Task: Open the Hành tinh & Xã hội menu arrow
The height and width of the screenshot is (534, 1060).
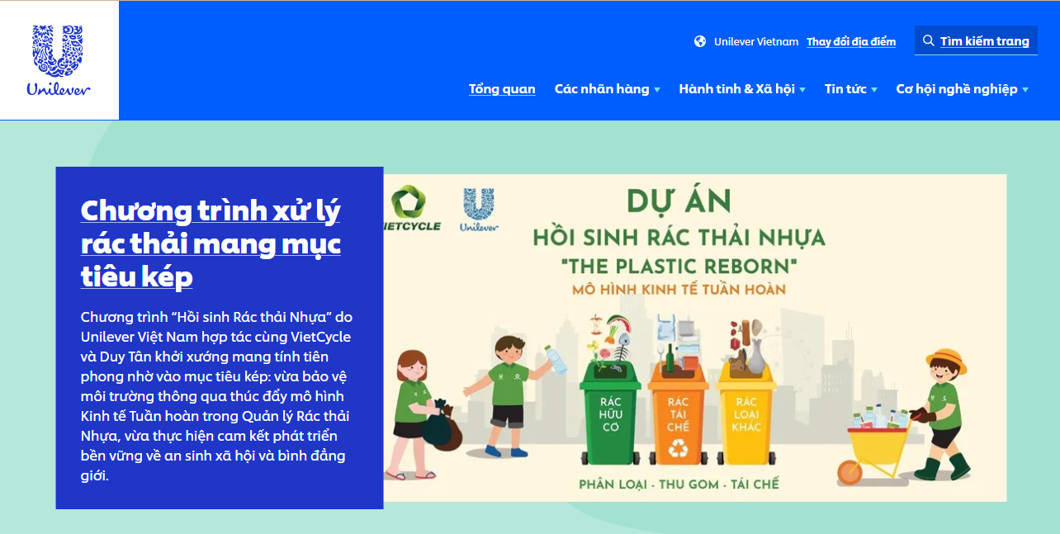Action: click(x=802, y=90)
